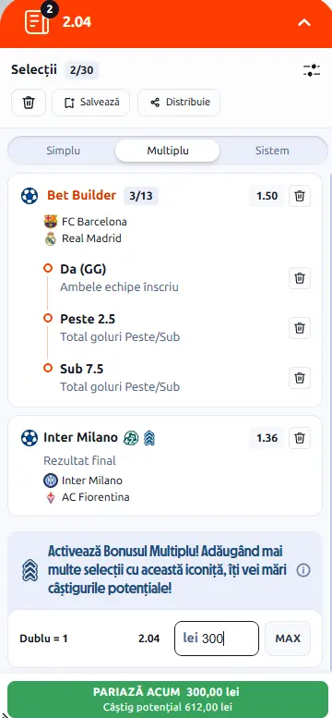
Task: Switch to the Simplu tab
Action: [63, 151]
